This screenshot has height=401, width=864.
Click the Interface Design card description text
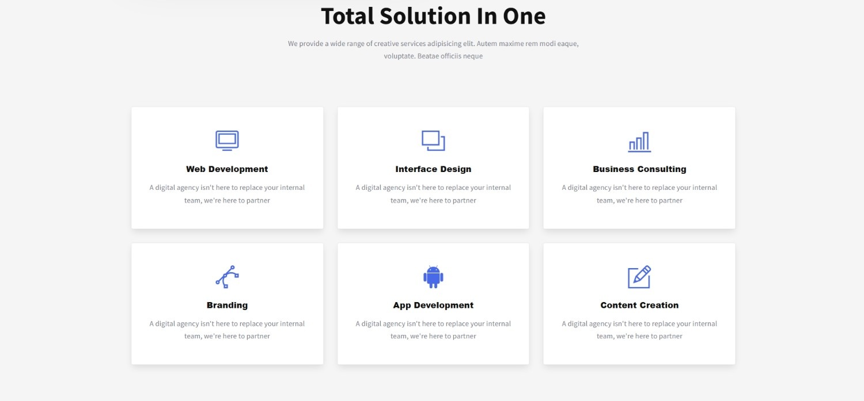point(433,194)
